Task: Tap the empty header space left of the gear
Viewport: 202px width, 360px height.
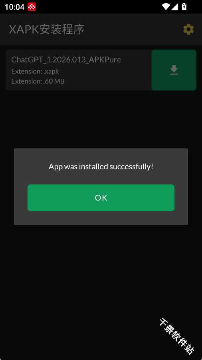Action: pyautogui.click(x=133, y=29)
